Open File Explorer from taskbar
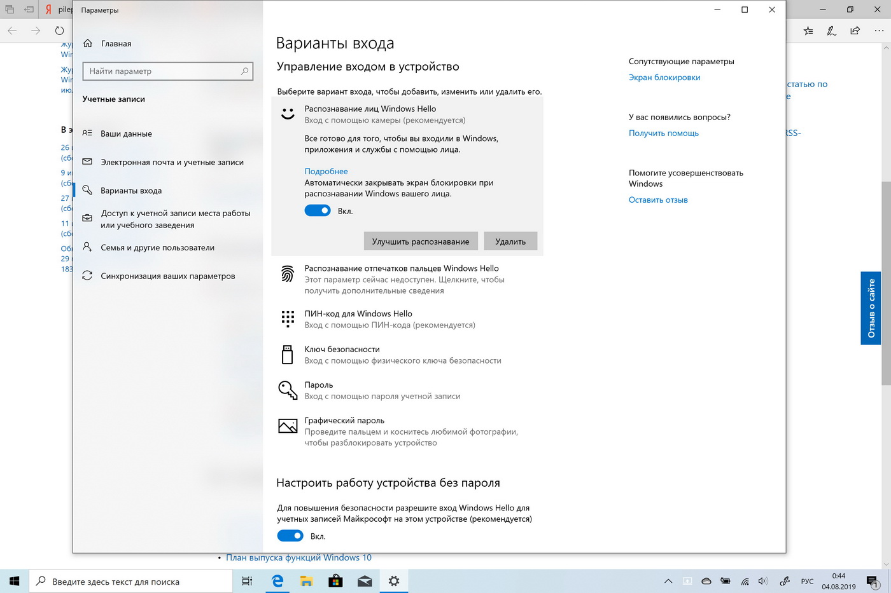This screenshot has height=593, width=891. [306, 581]
